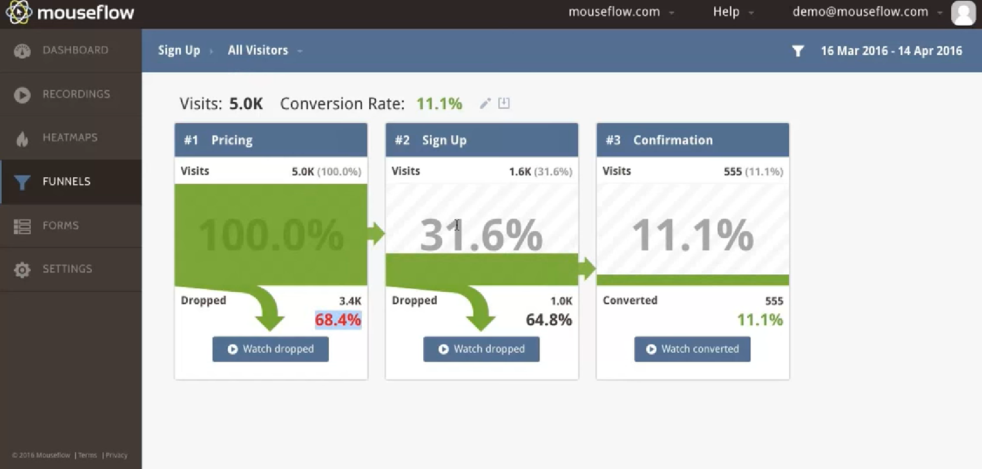The image size is (982, 469).
Task: Click the #3 Confirmation step header
Action: tap(693, 140)
